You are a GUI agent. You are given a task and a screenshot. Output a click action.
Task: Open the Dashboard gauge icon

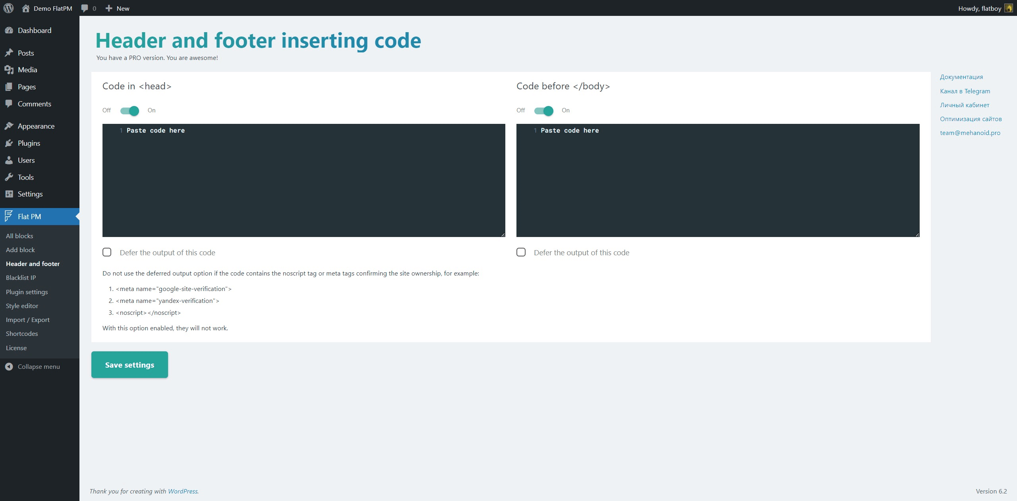tap(9, 31)
